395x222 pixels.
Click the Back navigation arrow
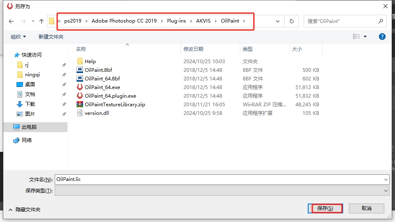[11, 21]
